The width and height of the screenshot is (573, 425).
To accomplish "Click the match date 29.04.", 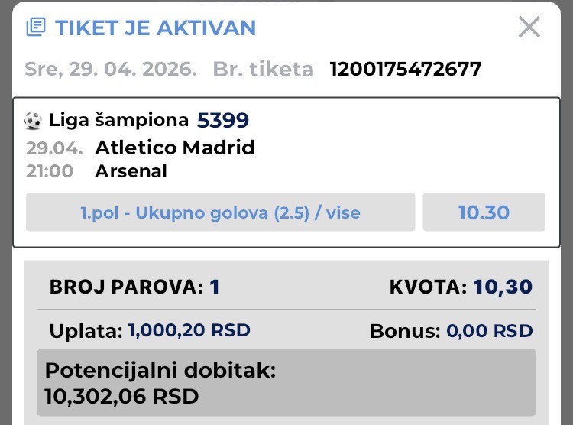I will pos(53,148).
